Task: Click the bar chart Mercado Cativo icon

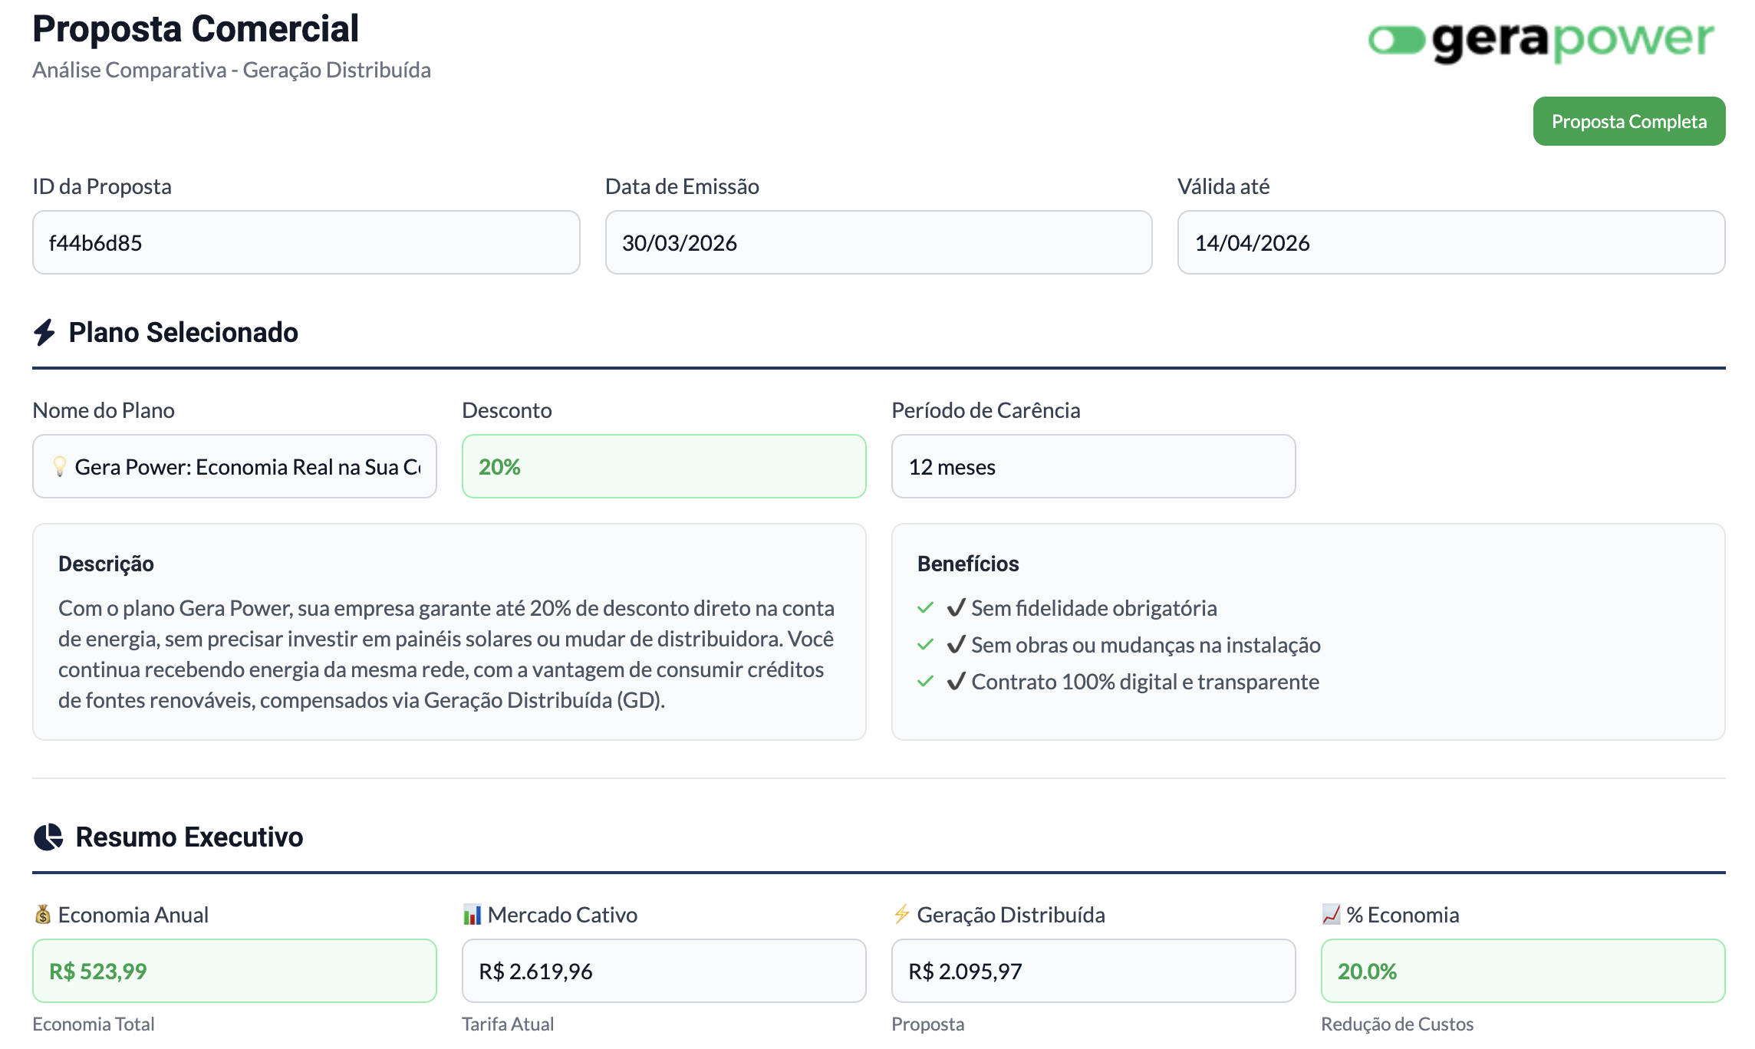Action: tap(472, 914)
